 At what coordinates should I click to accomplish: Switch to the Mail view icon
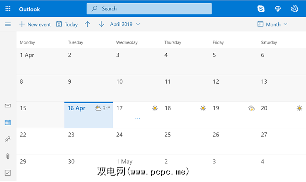(x=8, y=106)
